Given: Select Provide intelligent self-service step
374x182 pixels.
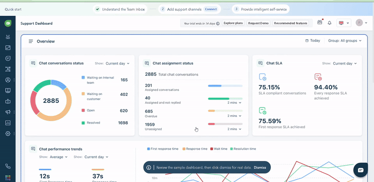Looking at the screenshot, I should [x=260, y=9].
